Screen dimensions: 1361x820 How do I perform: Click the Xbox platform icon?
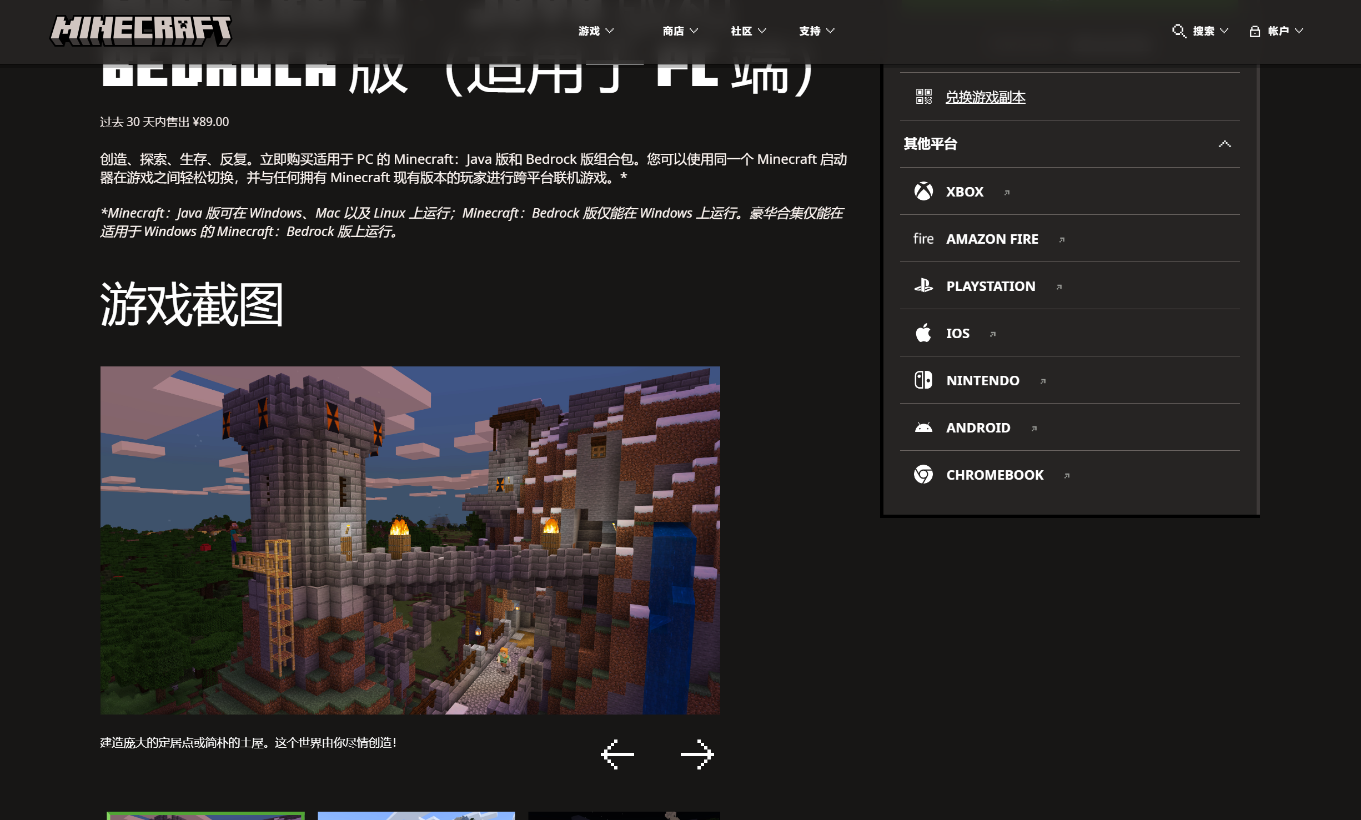923,192
